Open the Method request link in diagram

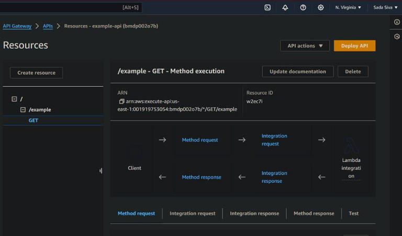(x=200, y=140)
